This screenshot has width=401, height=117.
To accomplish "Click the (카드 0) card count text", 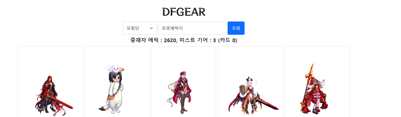I will pos(228,40).
